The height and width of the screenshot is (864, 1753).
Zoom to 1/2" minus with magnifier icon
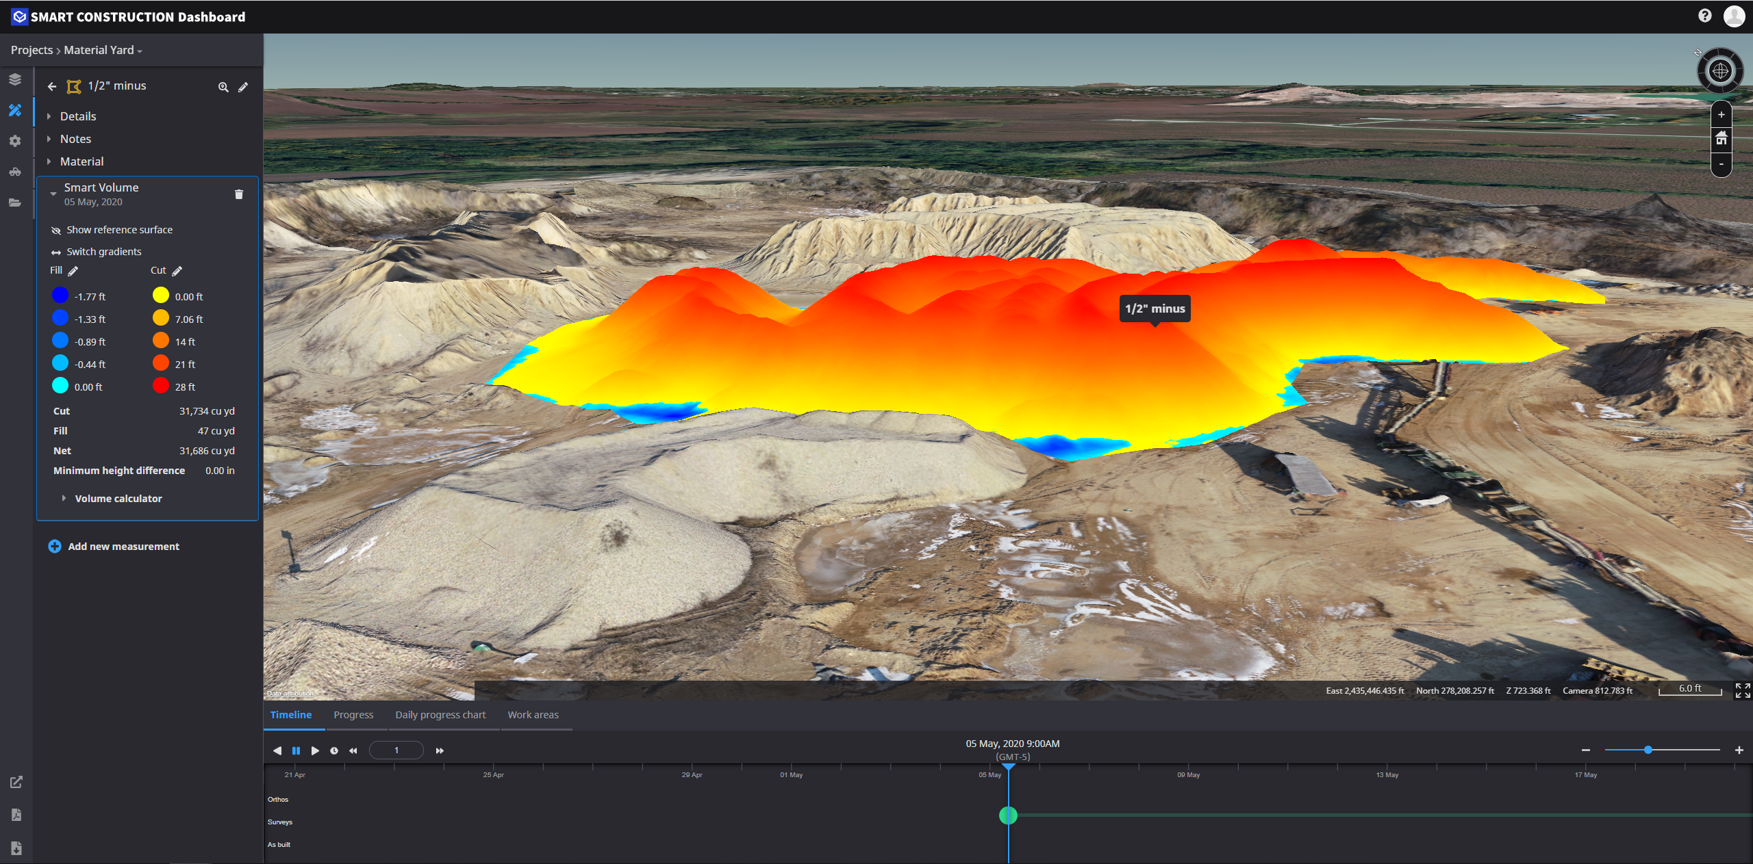point(223,87)
